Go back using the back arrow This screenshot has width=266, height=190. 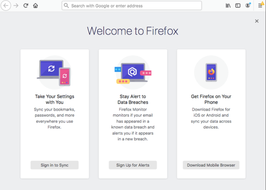click(6, 6)
